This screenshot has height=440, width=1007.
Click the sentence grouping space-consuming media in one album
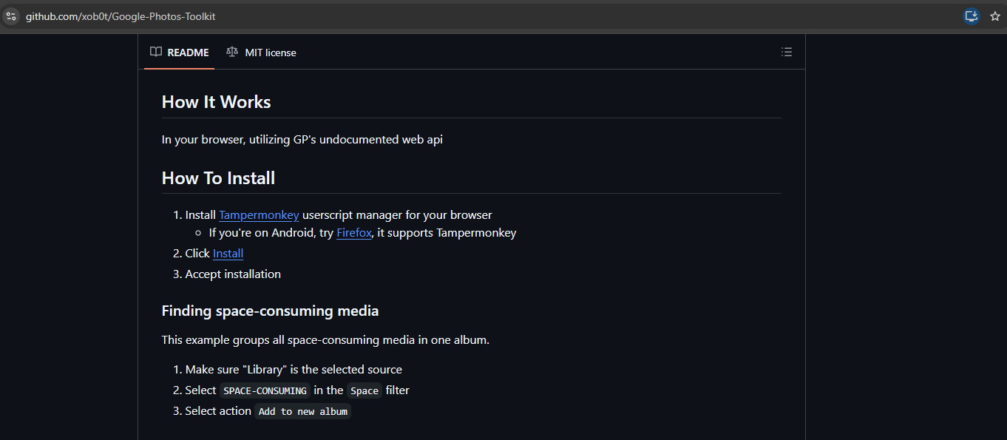[325, 340]
